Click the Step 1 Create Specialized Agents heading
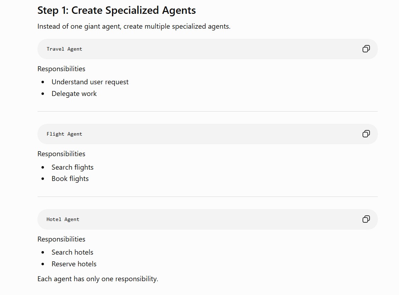The image size is (399, 295). pyautogui.click(x=117, y=10)
